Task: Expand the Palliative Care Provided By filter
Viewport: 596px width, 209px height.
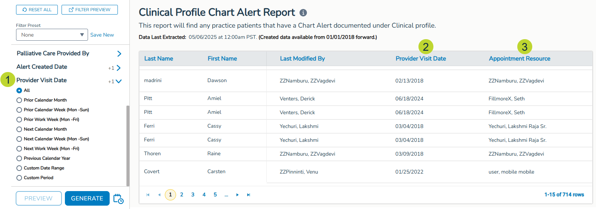Action: pyautogui.click(x=119, y=54)
